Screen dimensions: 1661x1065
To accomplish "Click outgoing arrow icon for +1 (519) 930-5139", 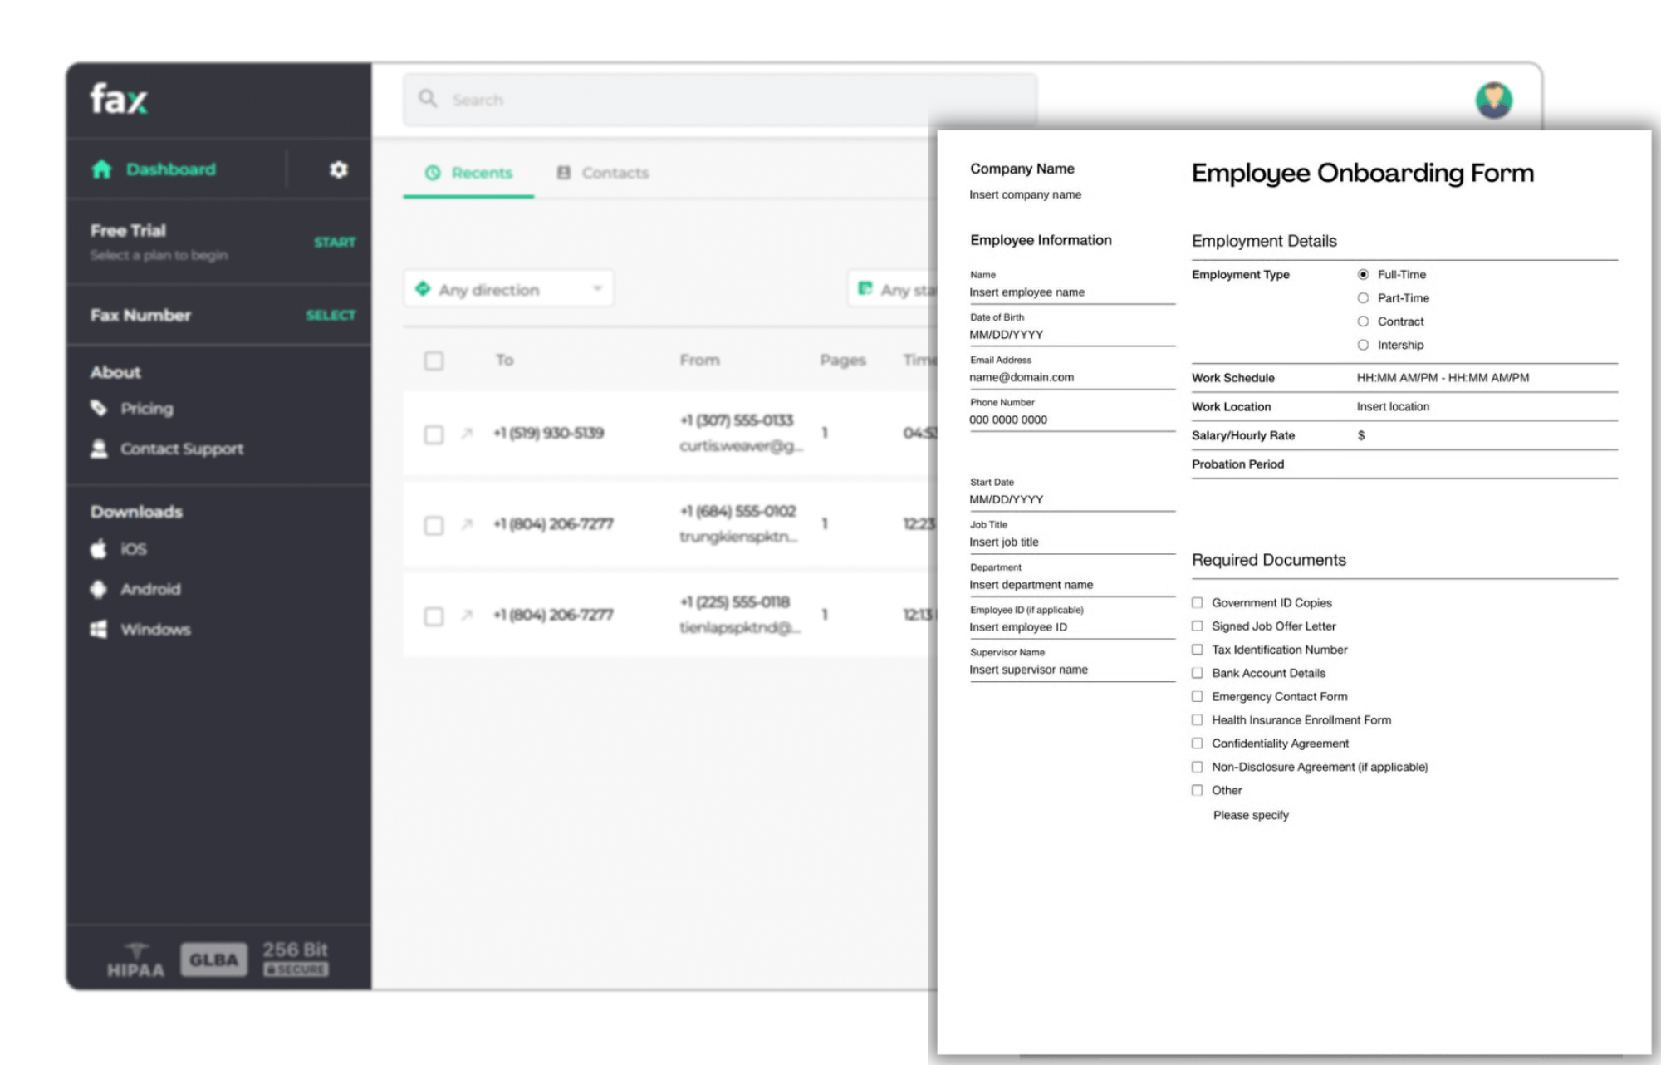I will coord(467,433).
